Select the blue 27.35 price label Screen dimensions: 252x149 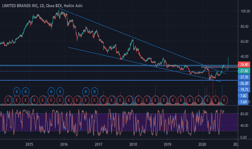[x=244, y=77]
